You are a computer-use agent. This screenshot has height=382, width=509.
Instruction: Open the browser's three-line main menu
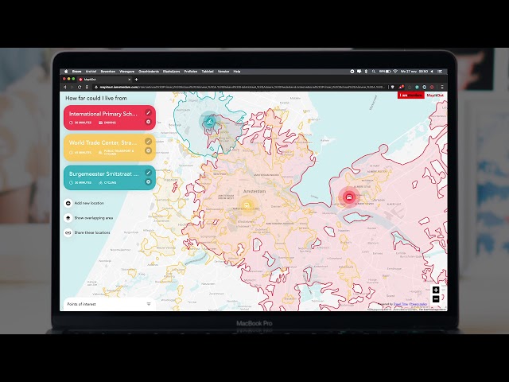pyautogui.click(x=442, y=87)
